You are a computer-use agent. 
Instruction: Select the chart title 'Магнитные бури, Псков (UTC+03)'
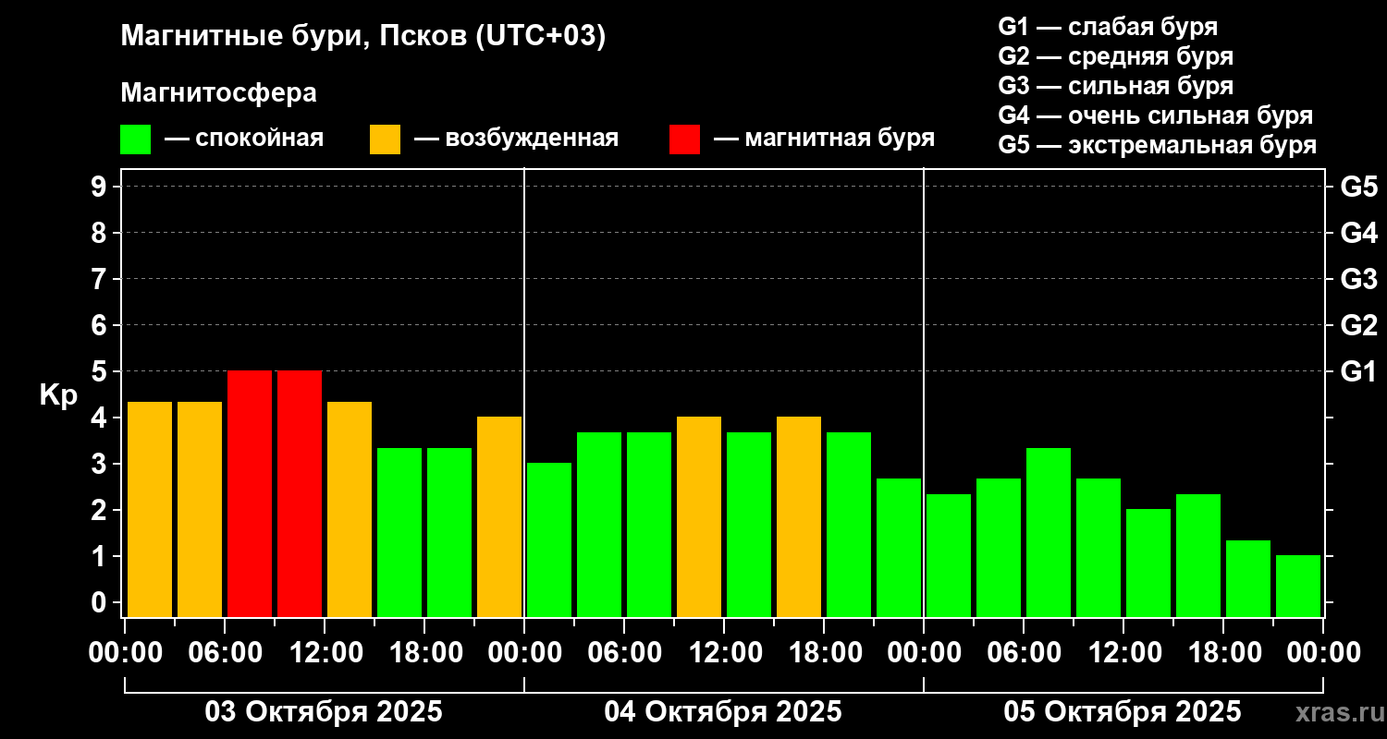(363, 37)
